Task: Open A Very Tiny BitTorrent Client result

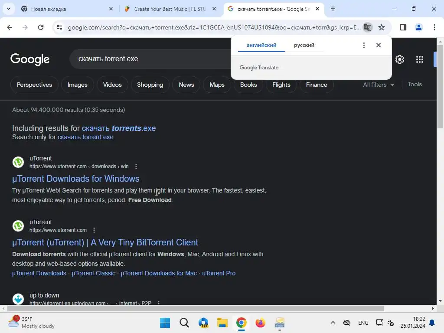Action: point(105,242)
